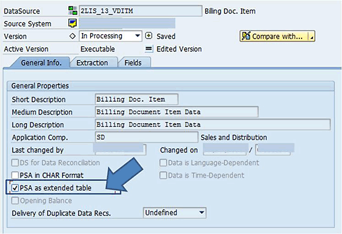
Task: Switch to the General Info. tab
Action: [41, 63]
